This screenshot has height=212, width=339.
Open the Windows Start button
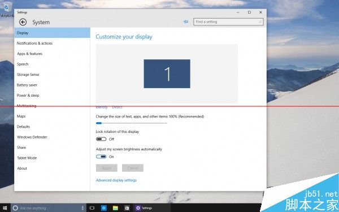[5, 208]
